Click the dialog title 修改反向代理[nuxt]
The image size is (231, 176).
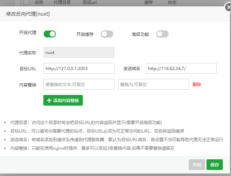point(28,14)
